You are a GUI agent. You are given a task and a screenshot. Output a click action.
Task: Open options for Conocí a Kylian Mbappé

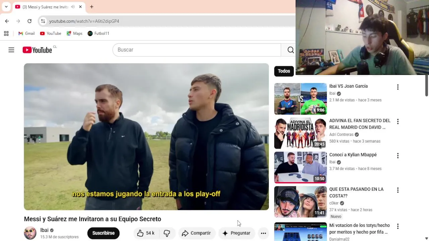(398, 156)
